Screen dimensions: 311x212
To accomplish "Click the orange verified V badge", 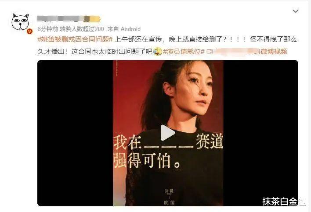I will coord(29,31).
